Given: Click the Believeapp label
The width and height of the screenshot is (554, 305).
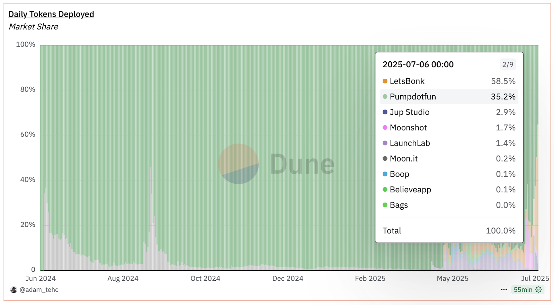Looking at the screenshot, I should tap(411, 190).
